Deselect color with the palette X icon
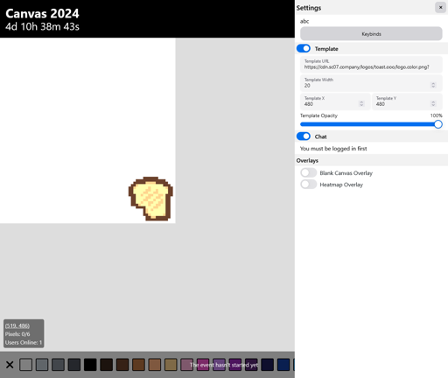The image size is (448, 378). pos(10,365)
